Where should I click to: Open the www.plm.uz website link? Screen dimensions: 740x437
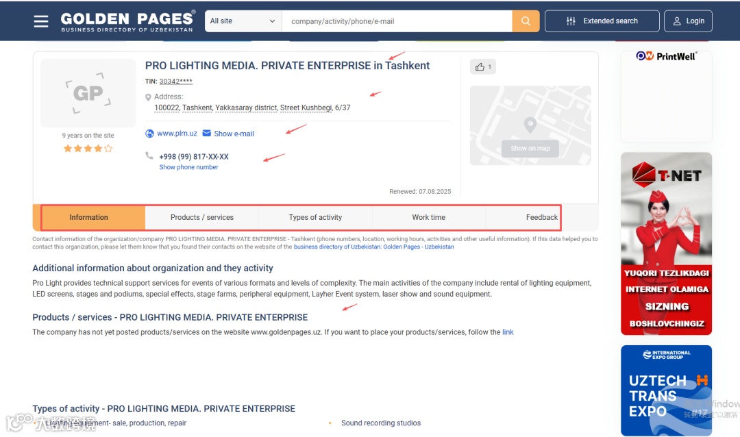click(177, 134)
